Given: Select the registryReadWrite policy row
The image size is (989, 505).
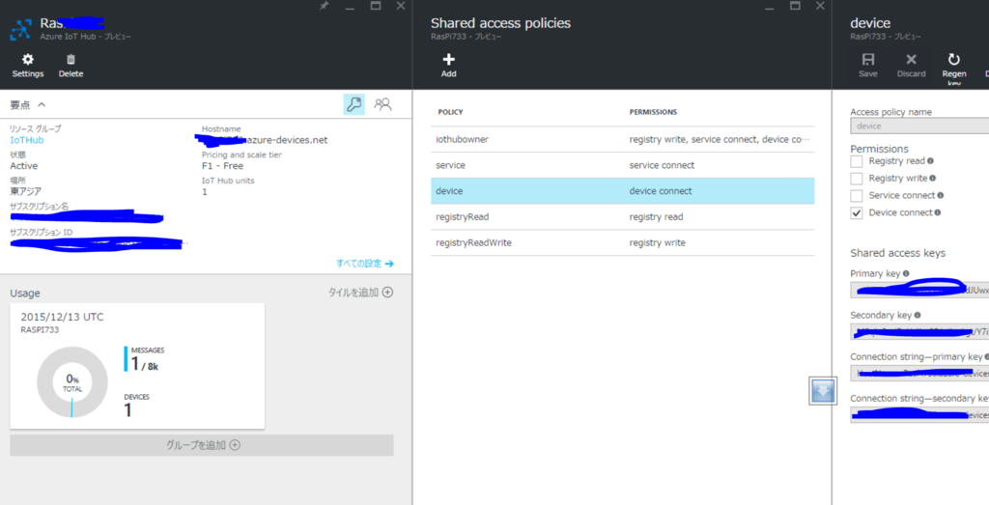Looking at the screenshot, I should (623, 242).
